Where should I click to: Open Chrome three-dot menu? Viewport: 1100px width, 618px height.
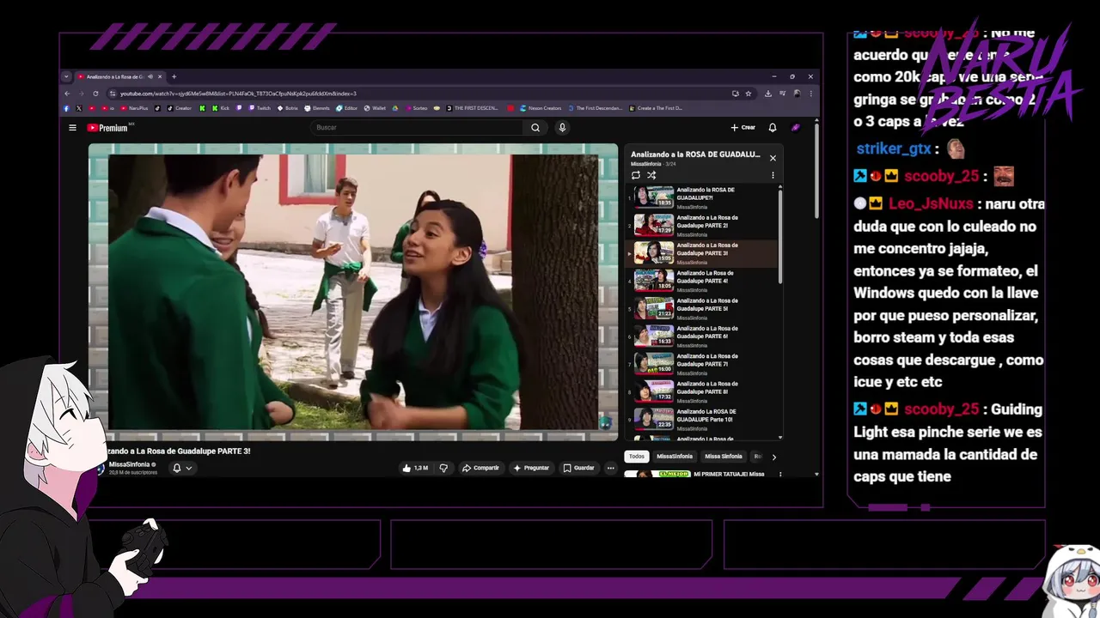pyautogui.click(x=810, y=94)
